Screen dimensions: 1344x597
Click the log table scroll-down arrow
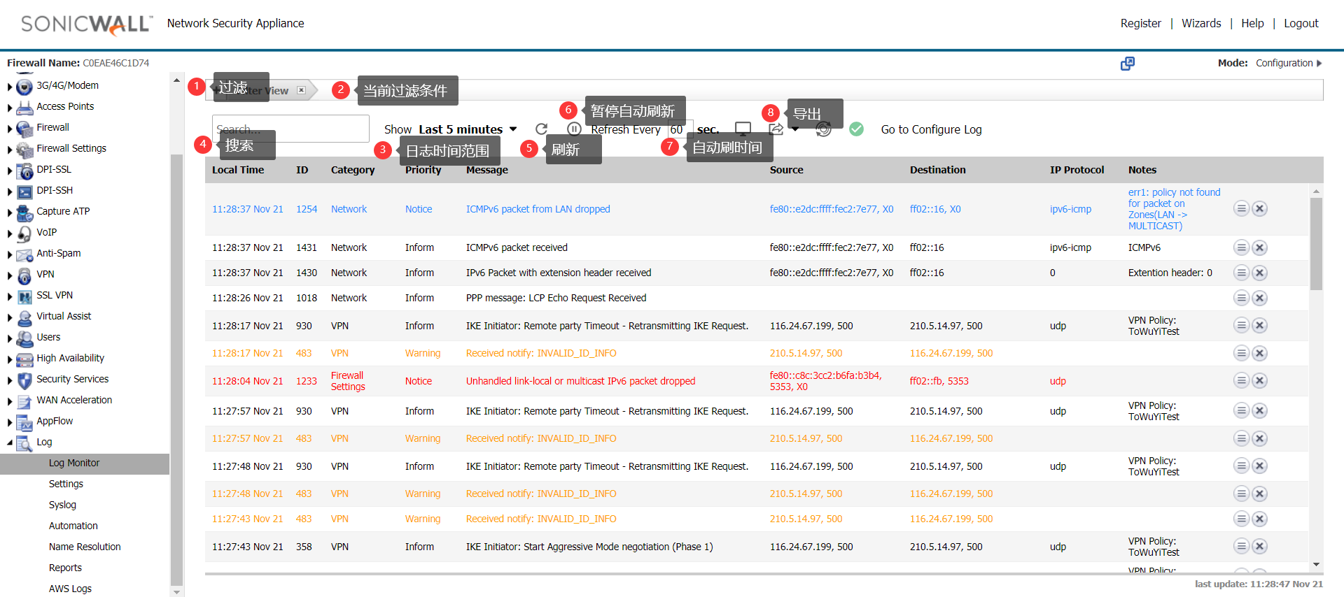[1316, 565]
